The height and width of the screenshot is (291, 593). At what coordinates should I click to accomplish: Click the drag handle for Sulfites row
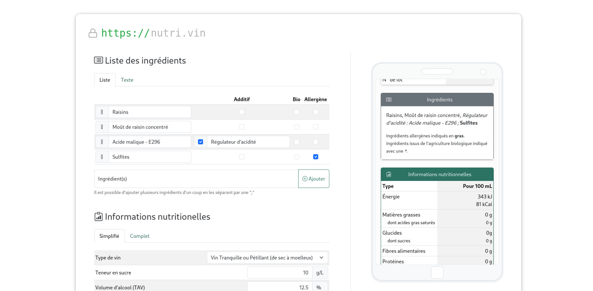(102, 157)
